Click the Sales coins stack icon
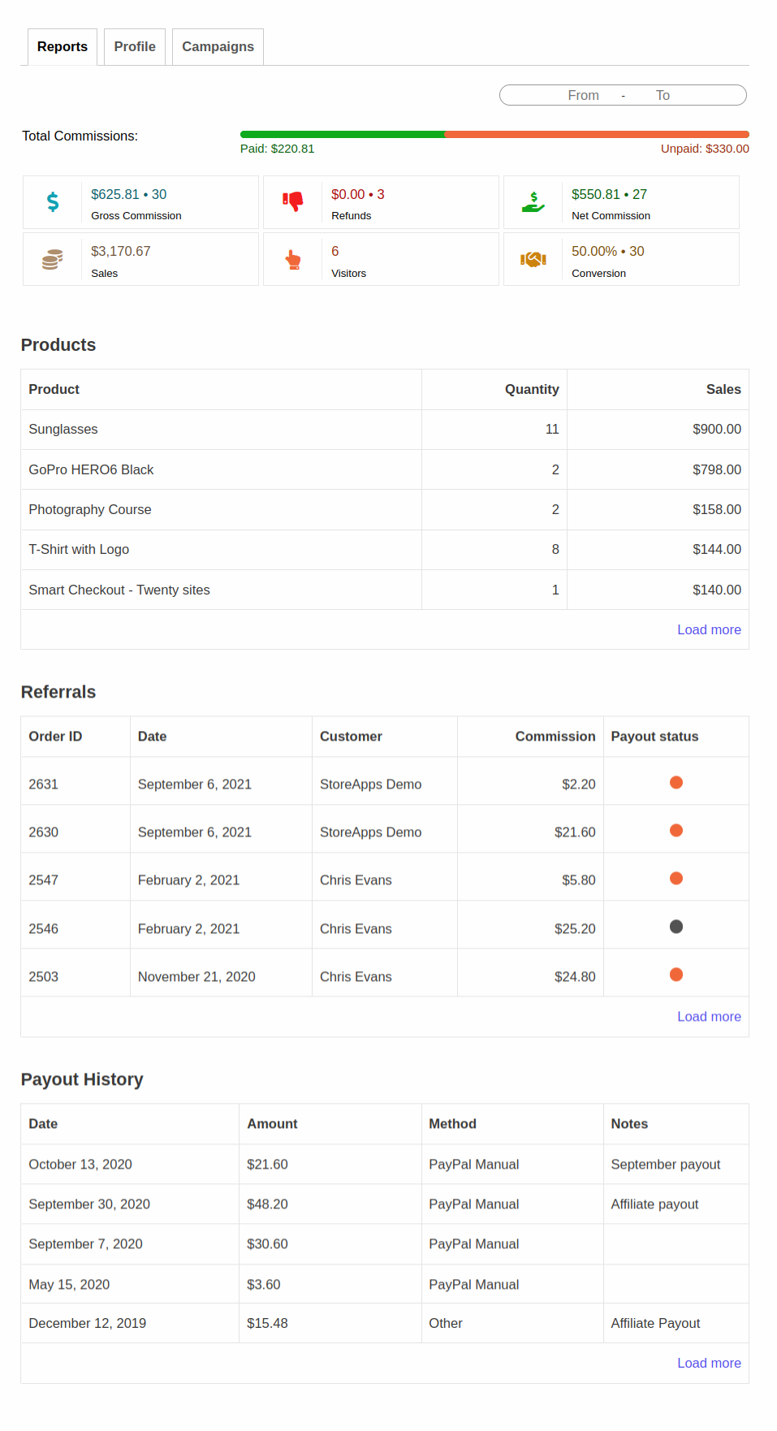This screenshot has height=1431, width=777. point(53,260)
